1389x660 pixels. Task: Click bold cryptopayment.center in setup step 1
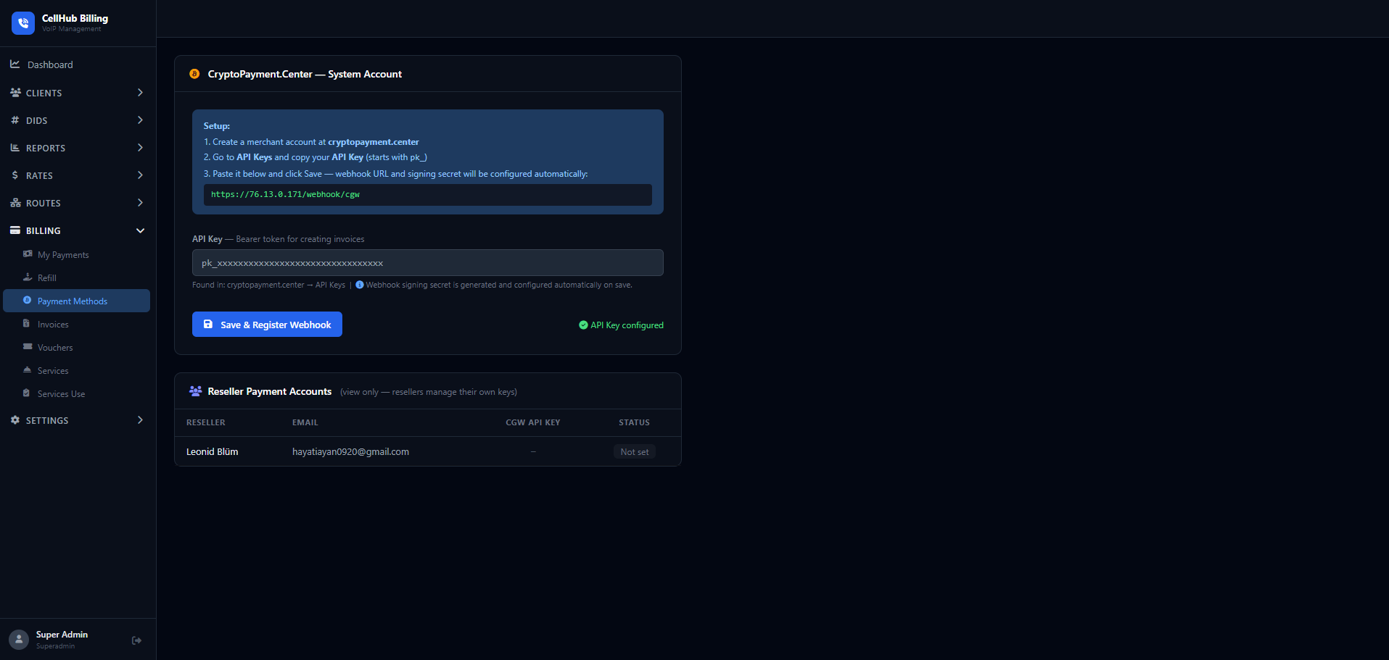pos(374,142)
